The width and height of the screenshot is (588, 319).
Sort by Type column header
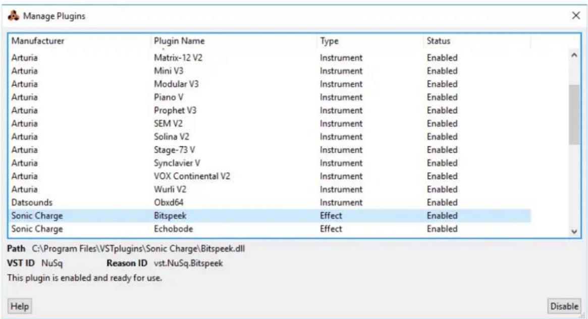(x=370, y=41)
